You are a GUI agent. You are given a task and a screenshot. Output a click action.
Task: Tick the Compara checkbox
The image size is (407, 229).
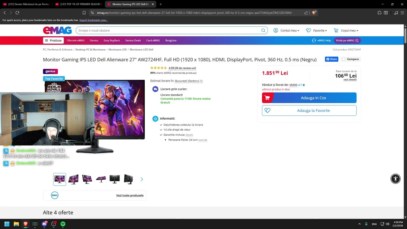click(x=343, y=59)
